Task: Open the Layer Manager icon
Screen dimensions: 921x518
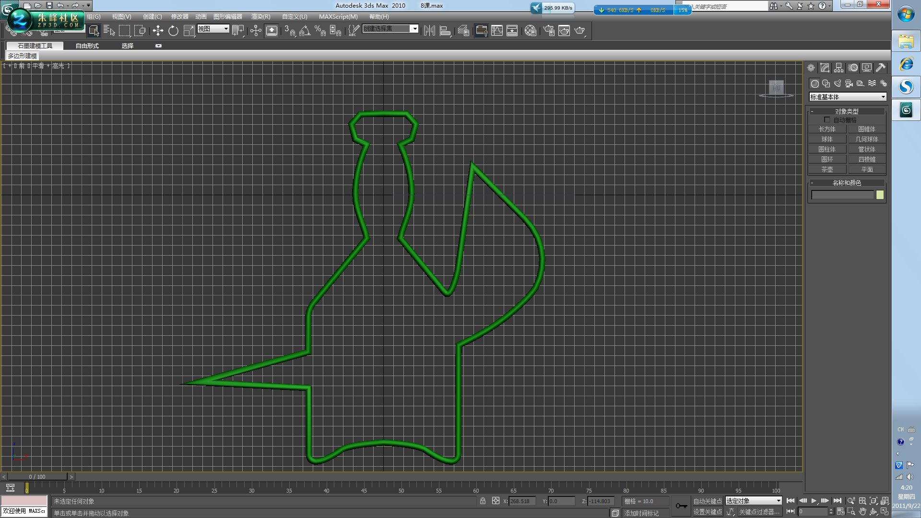Action: click(463, 31)
